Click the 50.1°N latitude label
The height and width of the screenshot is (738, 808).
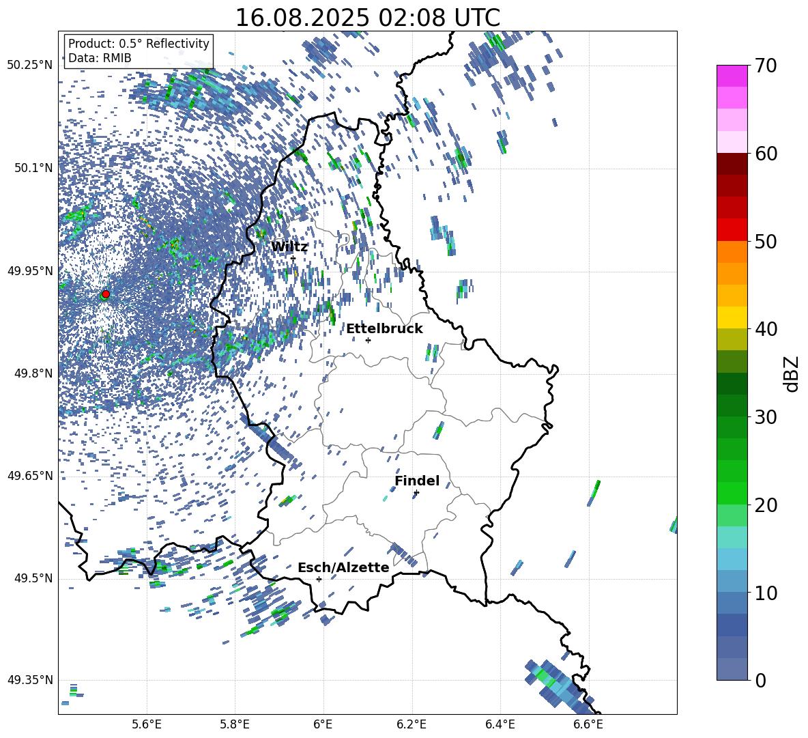click(33, 168)
